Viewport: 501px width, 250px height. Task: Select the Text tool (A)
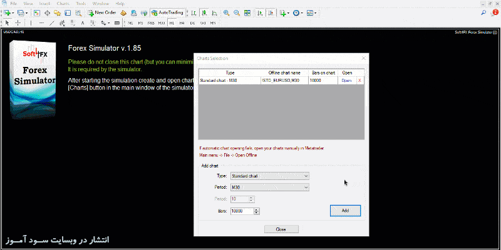click(x=83, y=22)
